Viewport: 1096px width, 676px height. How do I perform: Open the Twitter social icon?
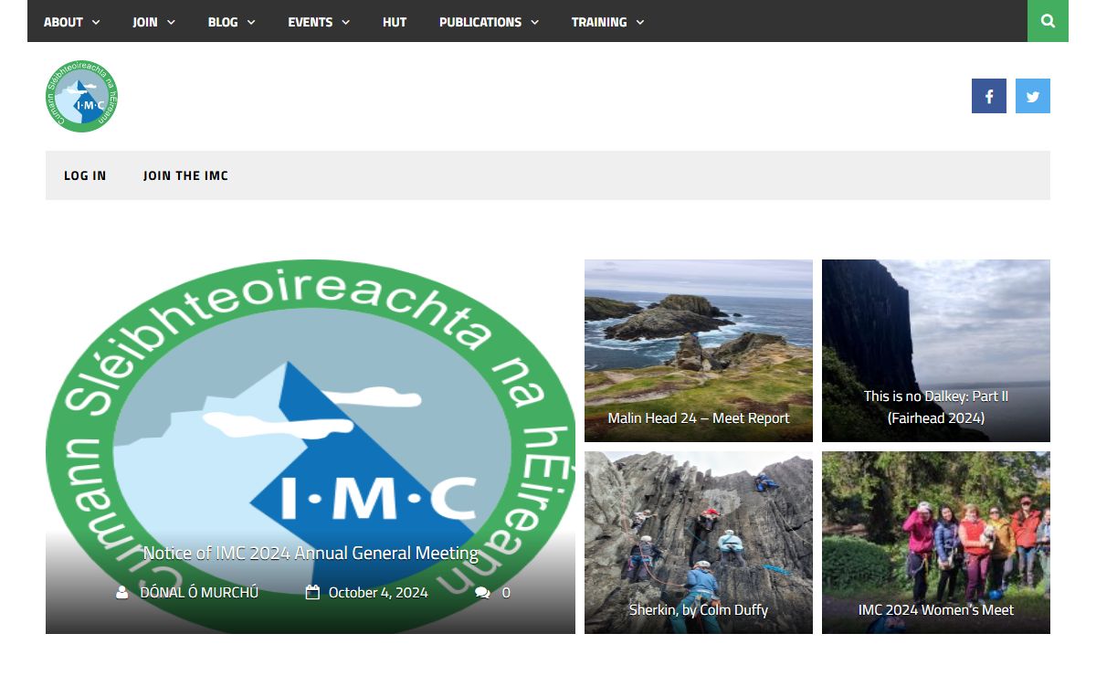1033,96
